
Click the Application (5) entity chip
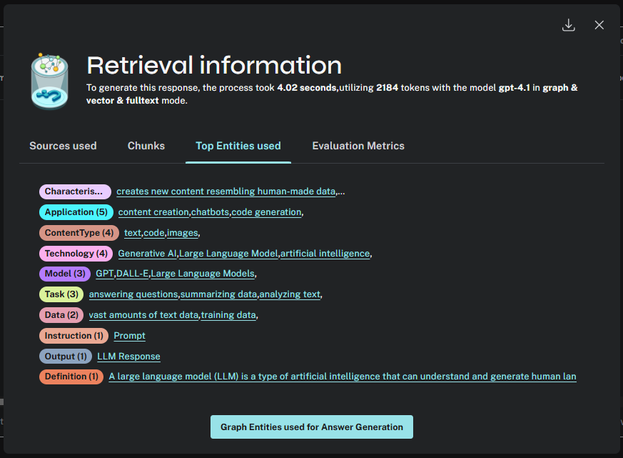[x=76, y=211]
